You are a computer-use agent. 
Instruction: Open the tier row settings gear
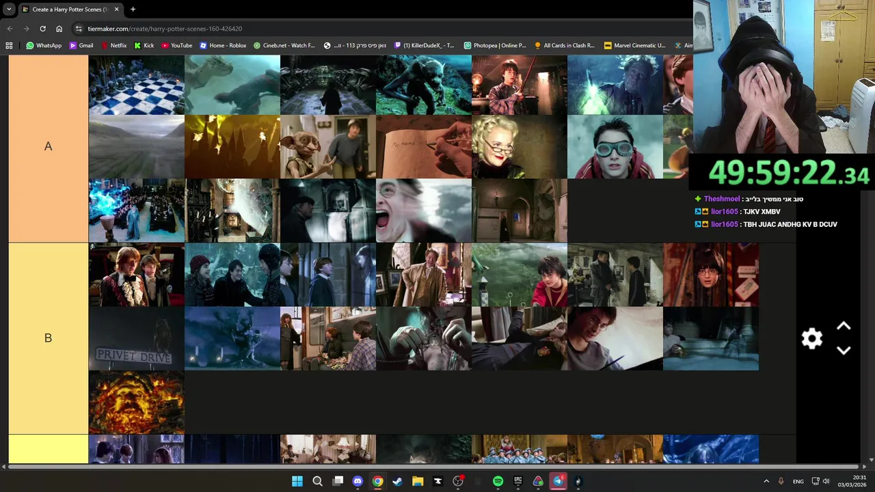(x=812, y=338)
